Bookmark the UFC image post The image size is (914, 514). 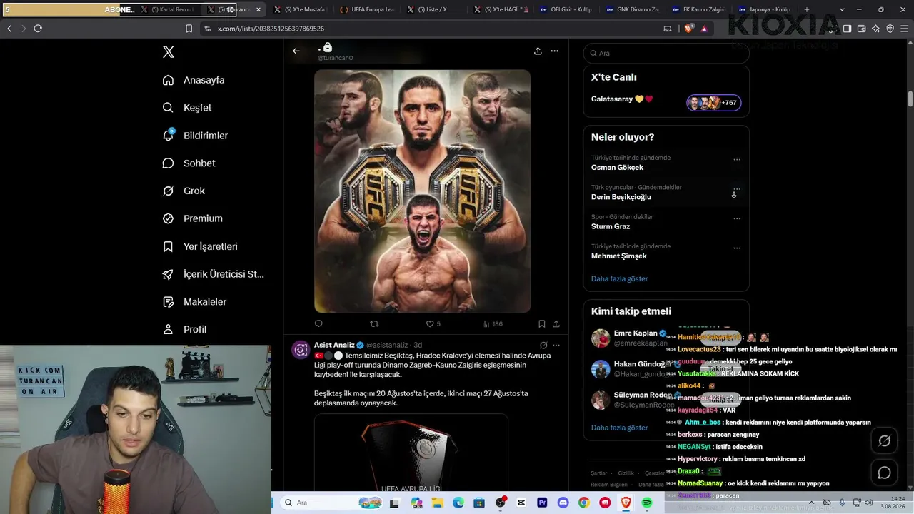[542, 323]
